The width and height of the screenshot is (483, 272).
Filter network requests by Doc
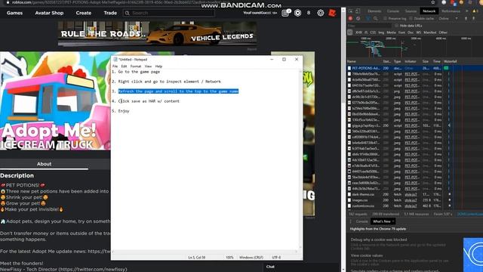point(411,32)
